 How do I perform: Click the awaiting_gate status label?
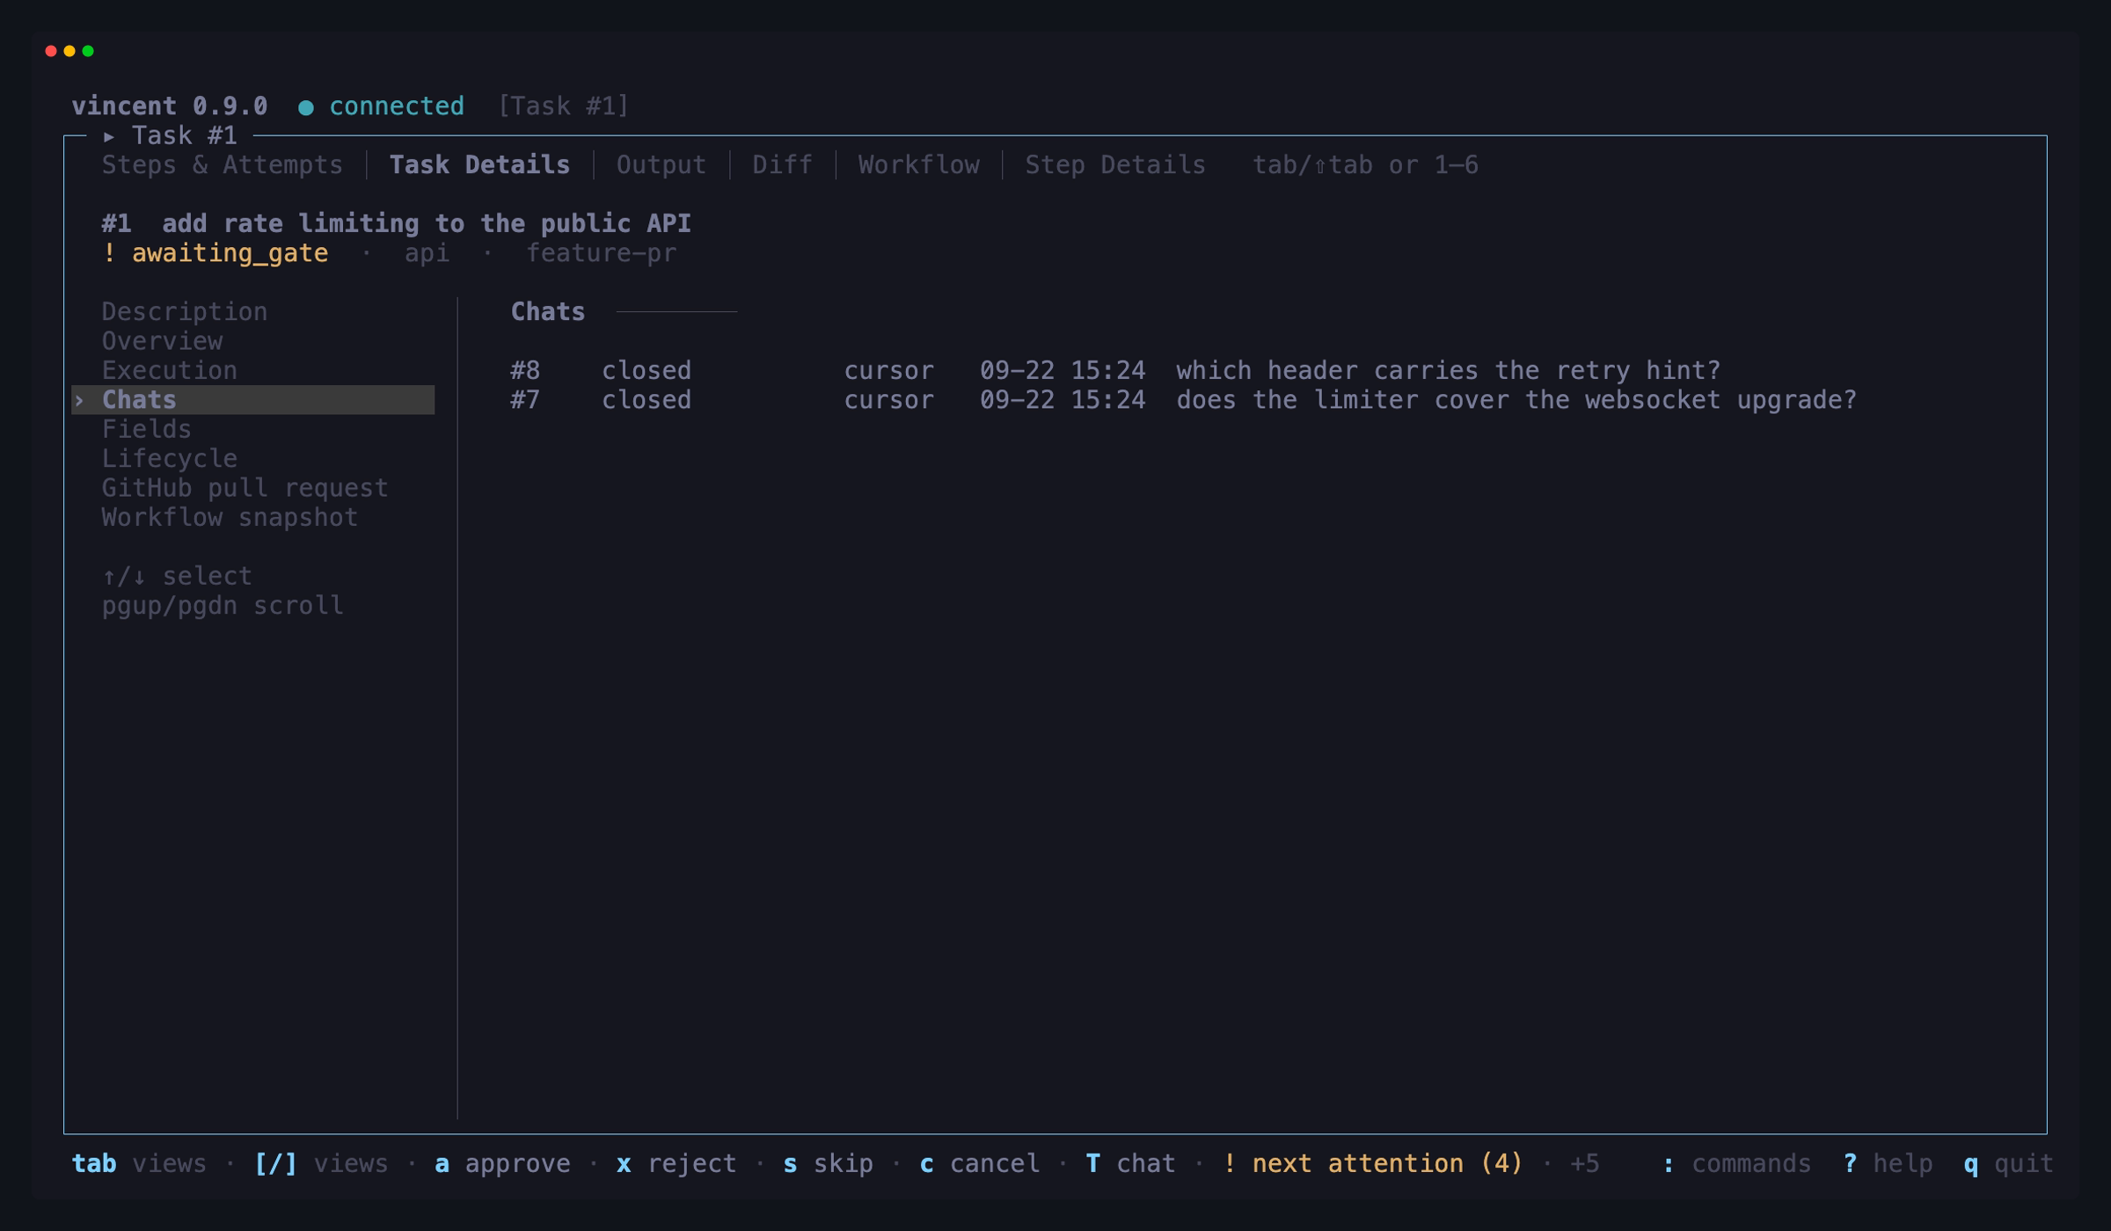click(230, 253)
